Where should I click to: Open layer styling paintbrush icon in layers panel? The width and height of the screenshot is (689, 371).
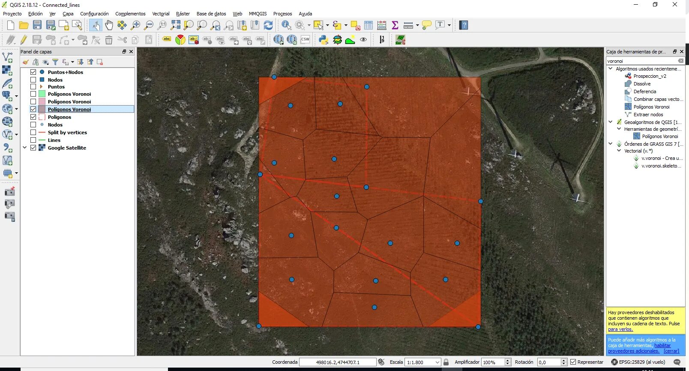tap(25, 62)
